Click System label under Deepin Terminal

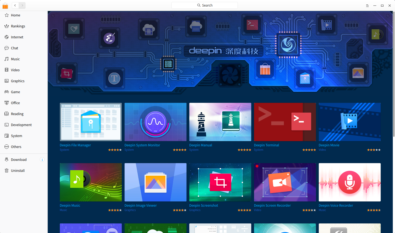click(258, 150)
